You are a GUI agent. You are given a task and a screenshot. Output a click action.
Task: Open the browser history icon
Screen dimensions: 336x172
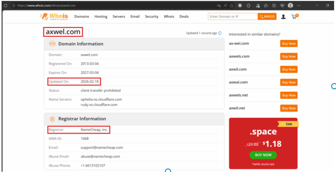pyautogui.click(x=274, y=6)
